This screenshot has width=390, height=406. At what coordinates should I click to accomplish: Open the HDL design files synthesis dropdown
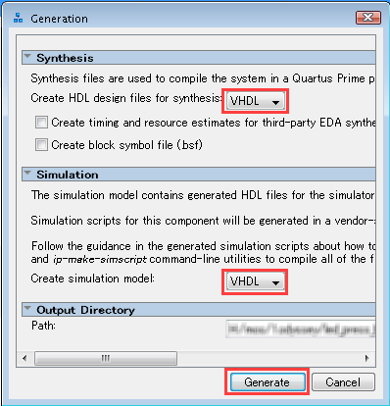point(255,101)
